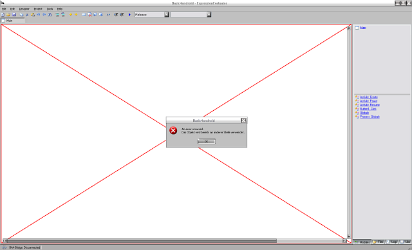The image size is (412, 250).
Task: Jump to the Button1_Click sub
Action: 368,109
